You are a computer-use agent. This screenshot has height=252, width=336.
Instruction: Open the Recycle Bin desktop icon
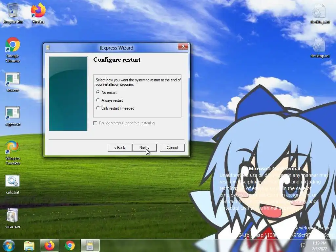coord(12,13)
